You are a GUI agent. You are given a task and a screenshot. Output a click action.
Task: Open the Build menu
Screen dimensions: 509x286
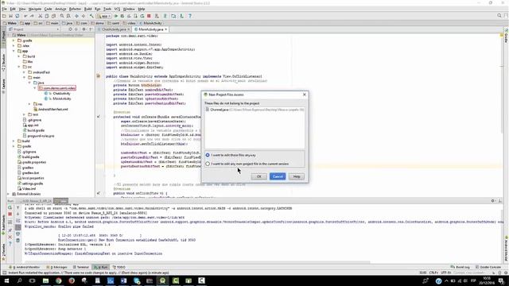(88, 9)
